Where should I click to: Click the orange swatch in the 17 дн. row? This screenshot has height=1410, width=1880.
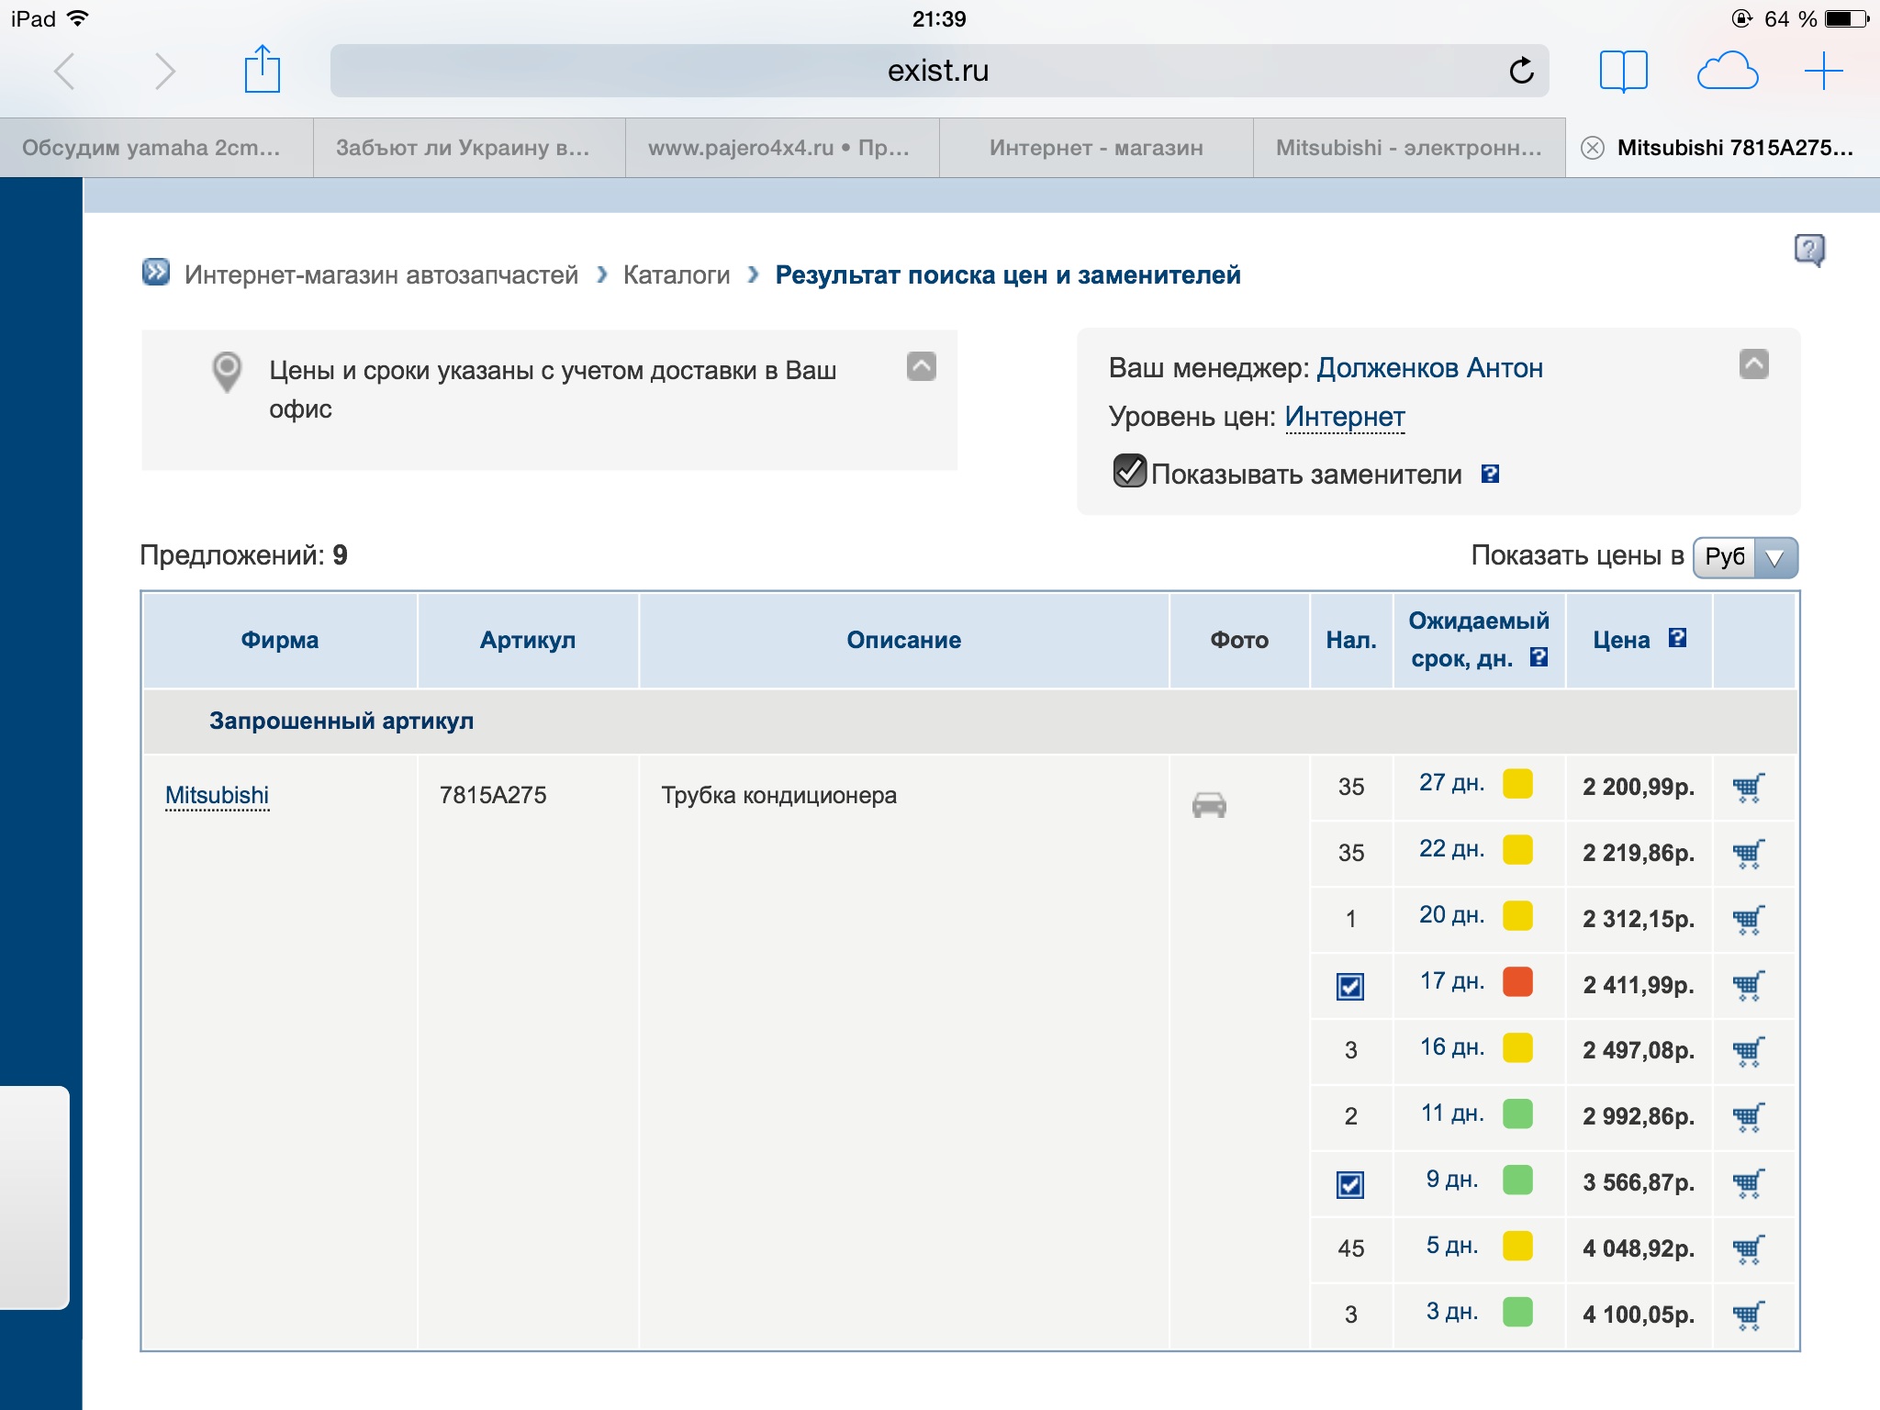(x=1516, y=982)
